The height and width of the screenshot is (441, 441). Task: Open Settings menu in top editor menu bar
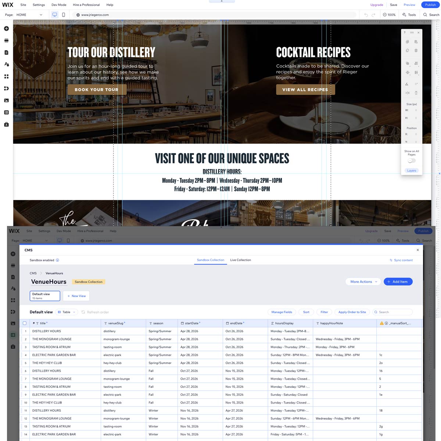(x=39, y=5)
